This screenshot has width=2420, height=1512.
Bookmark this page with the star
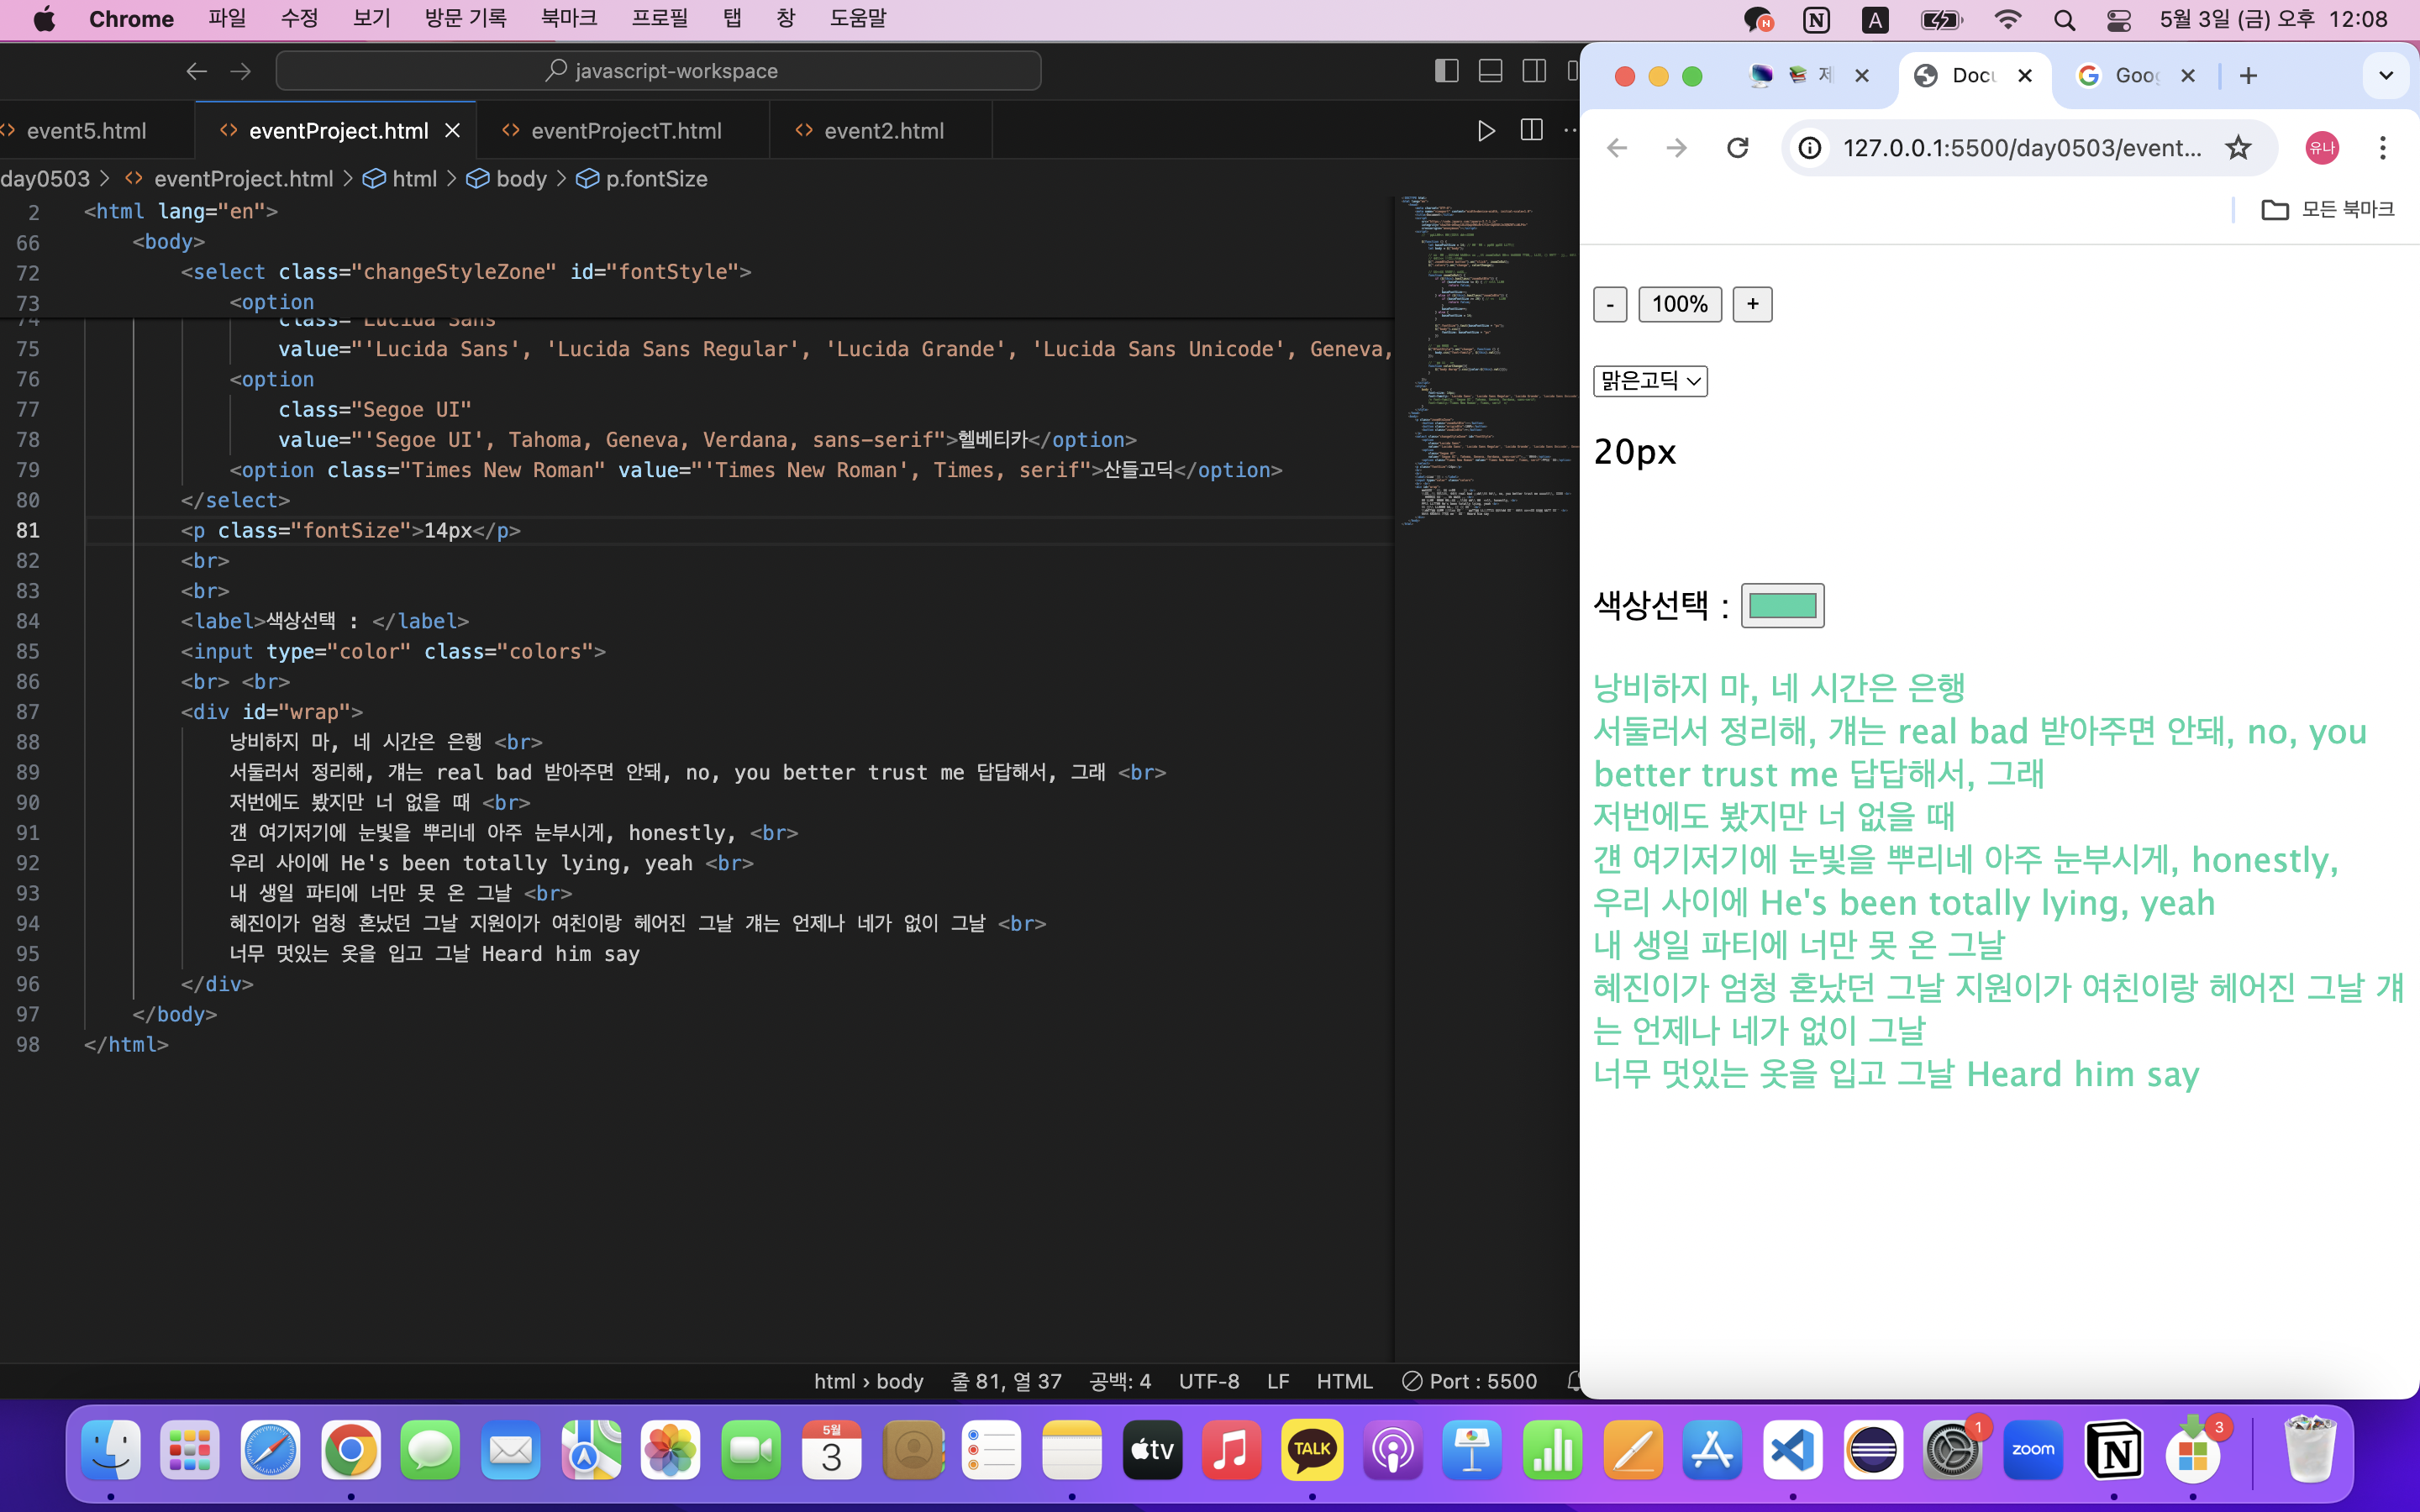[x=2238, y=148]
